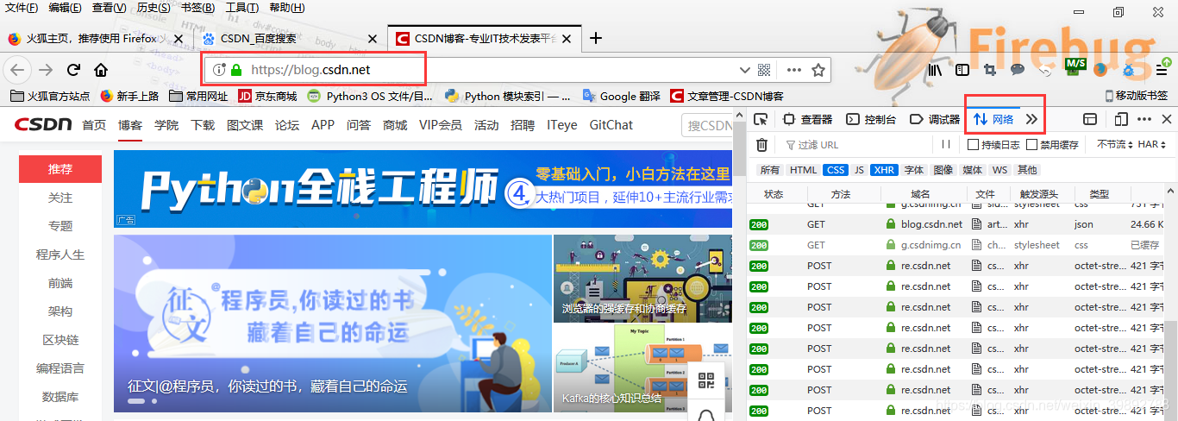Open the 常用网址 bookmarks folder
The width and height of the screenshot is (1178, 421).
coord(199,96)
